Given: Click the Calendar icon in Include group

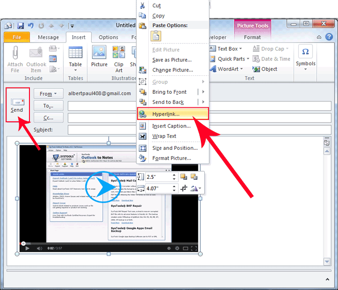Looking at the screenshot, I should (53, 58).
